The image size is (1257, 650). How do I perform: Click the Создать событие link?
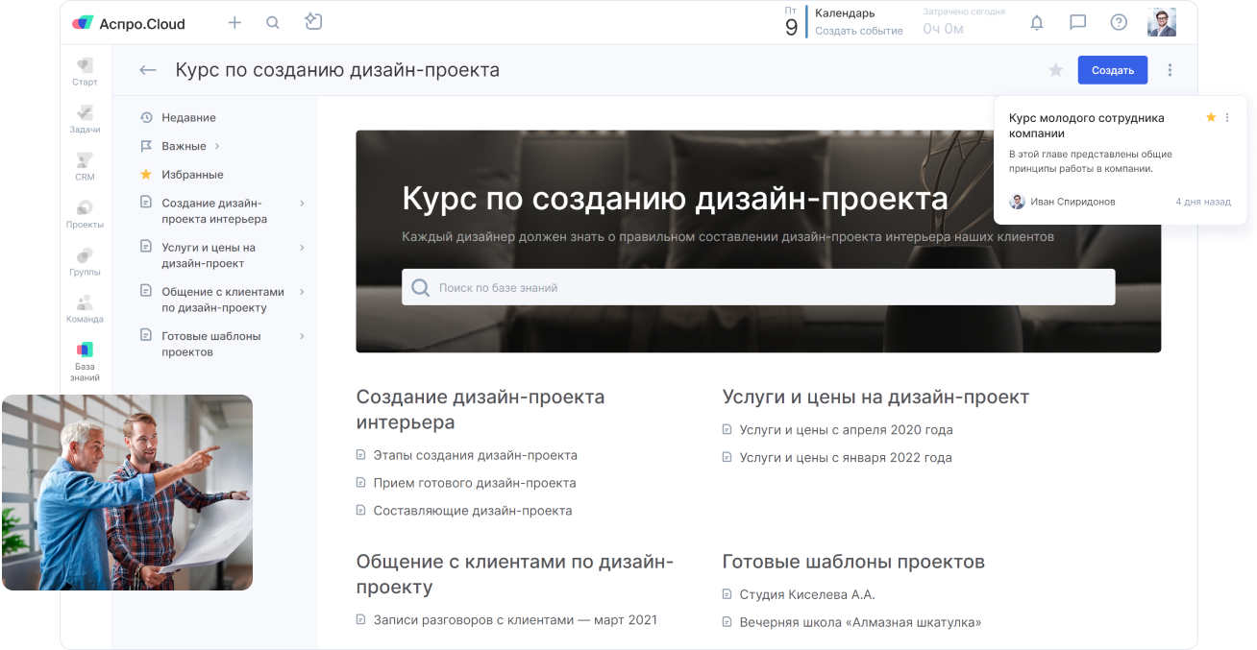[x=858, y=31]
